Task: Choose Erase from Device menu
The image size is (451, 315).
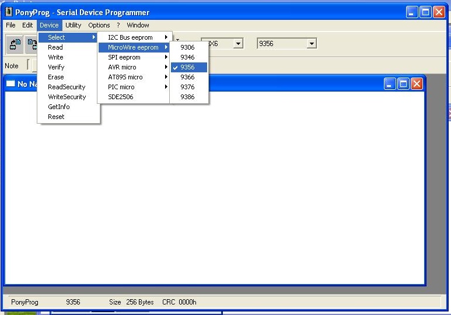Action: [x=69, y=77]
